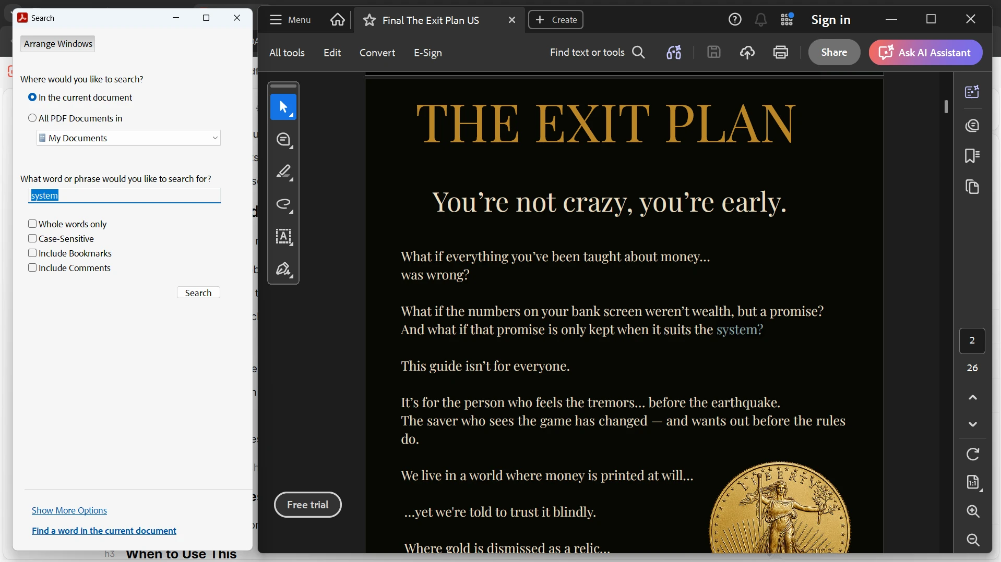Close the Final The Exit Plan US tab
Viewport: 1001px width, 562px height.
[x=512, y=20]
